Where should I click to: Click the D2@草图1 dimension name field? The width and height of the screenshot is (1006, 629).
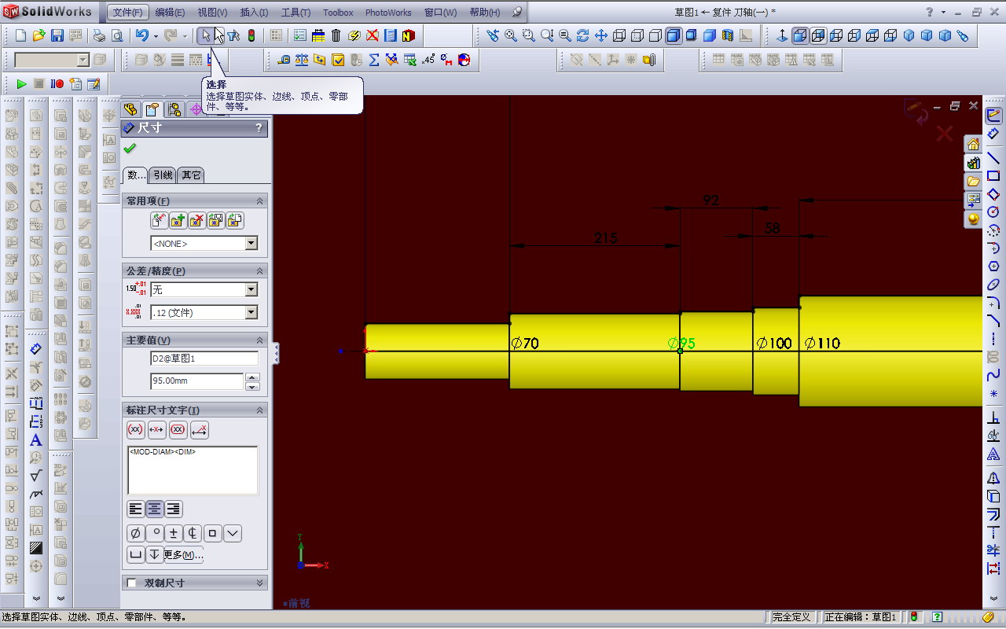coord(204,359)
